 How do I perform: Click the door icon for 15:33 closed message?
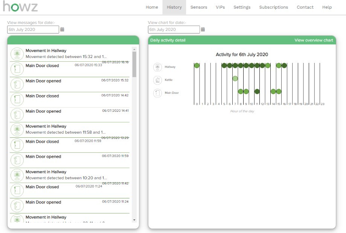tap(17, 69)
